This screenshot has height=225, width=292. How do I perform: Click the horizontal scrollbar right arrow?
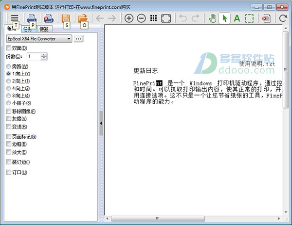click(x=279, y=219)
